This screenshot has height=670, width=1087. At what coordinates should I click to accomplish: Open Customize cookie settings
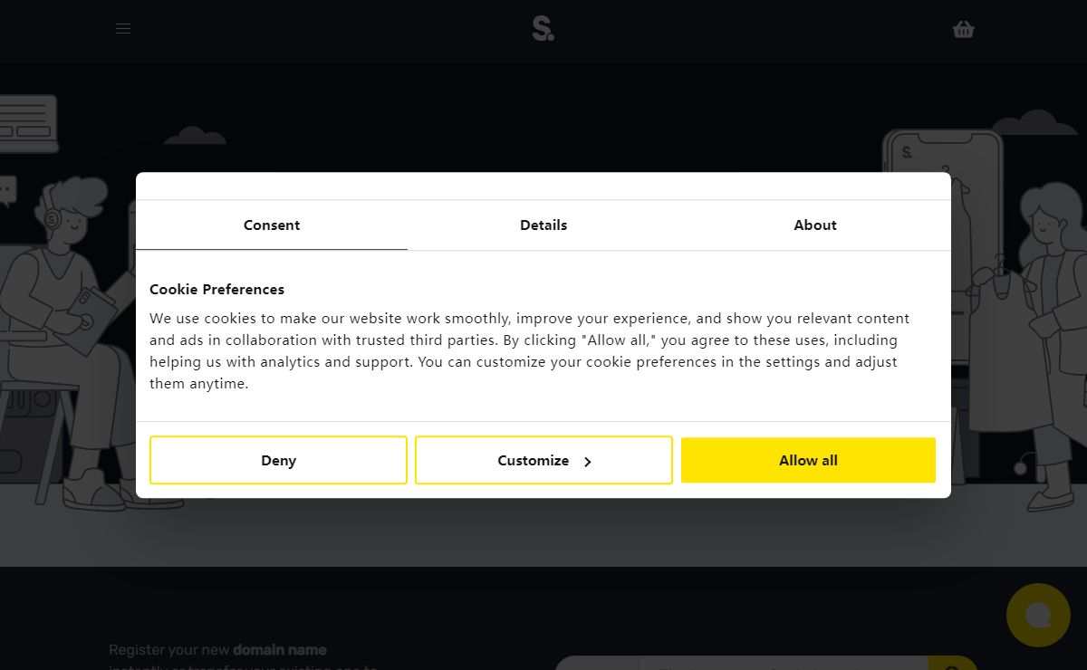coord(543,460)
